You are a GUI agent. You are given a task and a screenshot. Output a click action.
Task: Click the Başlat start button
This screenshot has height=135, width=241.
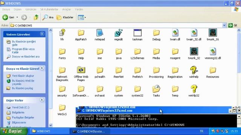pos(14,131)
